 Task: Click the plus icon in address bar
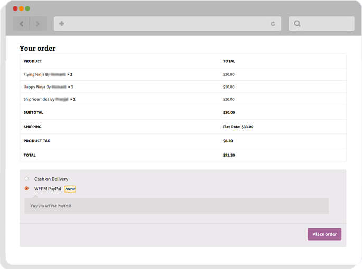click(62, 24)
